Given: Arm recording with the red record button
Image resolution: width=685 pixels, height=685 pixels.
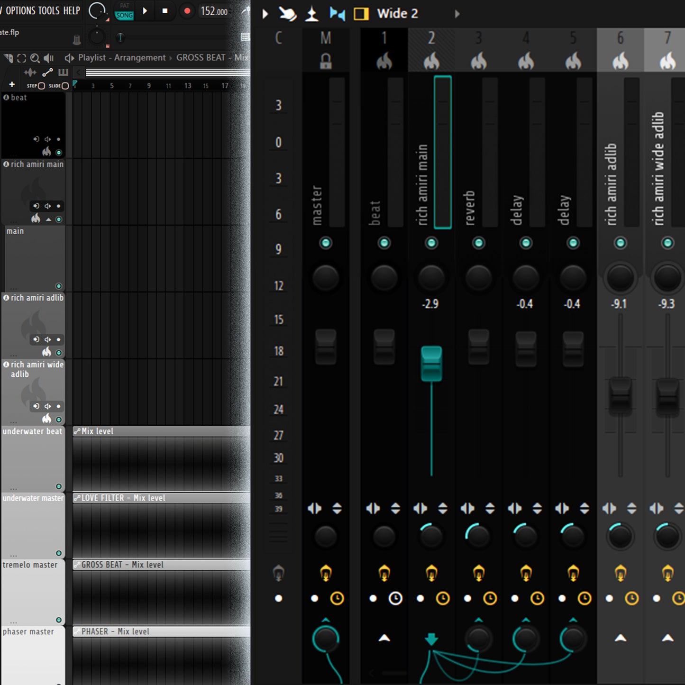Looking at the screenshot, I should coord(187,10).
